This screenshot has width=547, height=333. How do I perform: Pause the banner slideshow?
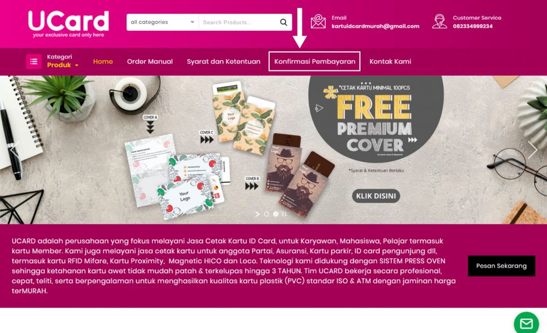284,214
